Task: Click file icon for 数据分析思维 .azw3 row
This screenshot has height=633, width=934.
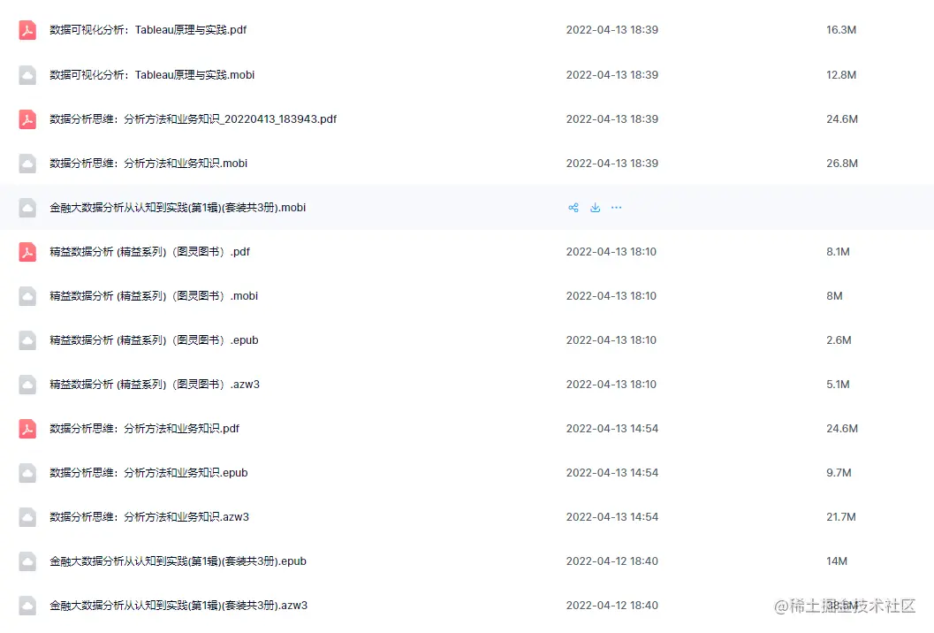Action: tap(27, 517)
